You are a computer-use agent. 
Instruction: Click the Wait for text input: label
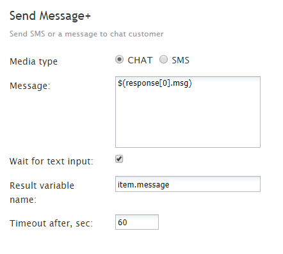click(x=51, y=161)
